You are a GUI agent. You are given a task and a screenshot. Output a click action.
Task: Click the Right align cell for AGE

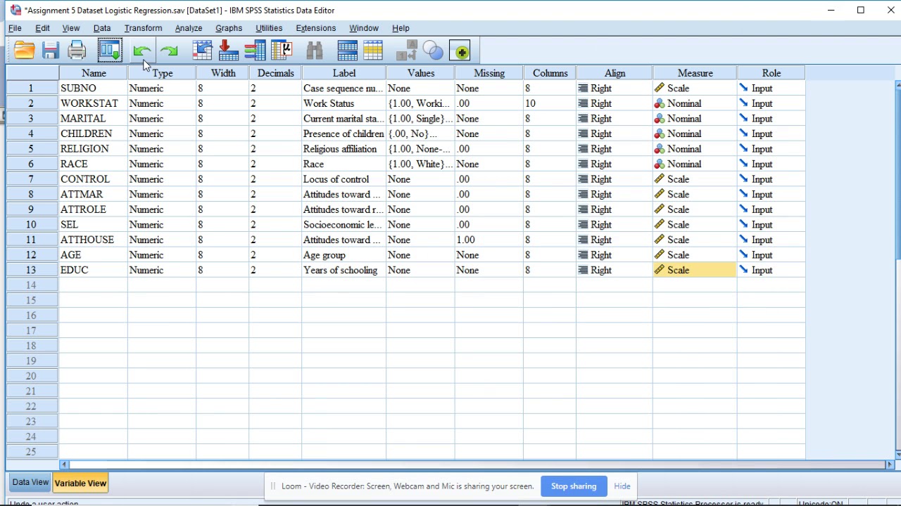(x=615, y=255)
